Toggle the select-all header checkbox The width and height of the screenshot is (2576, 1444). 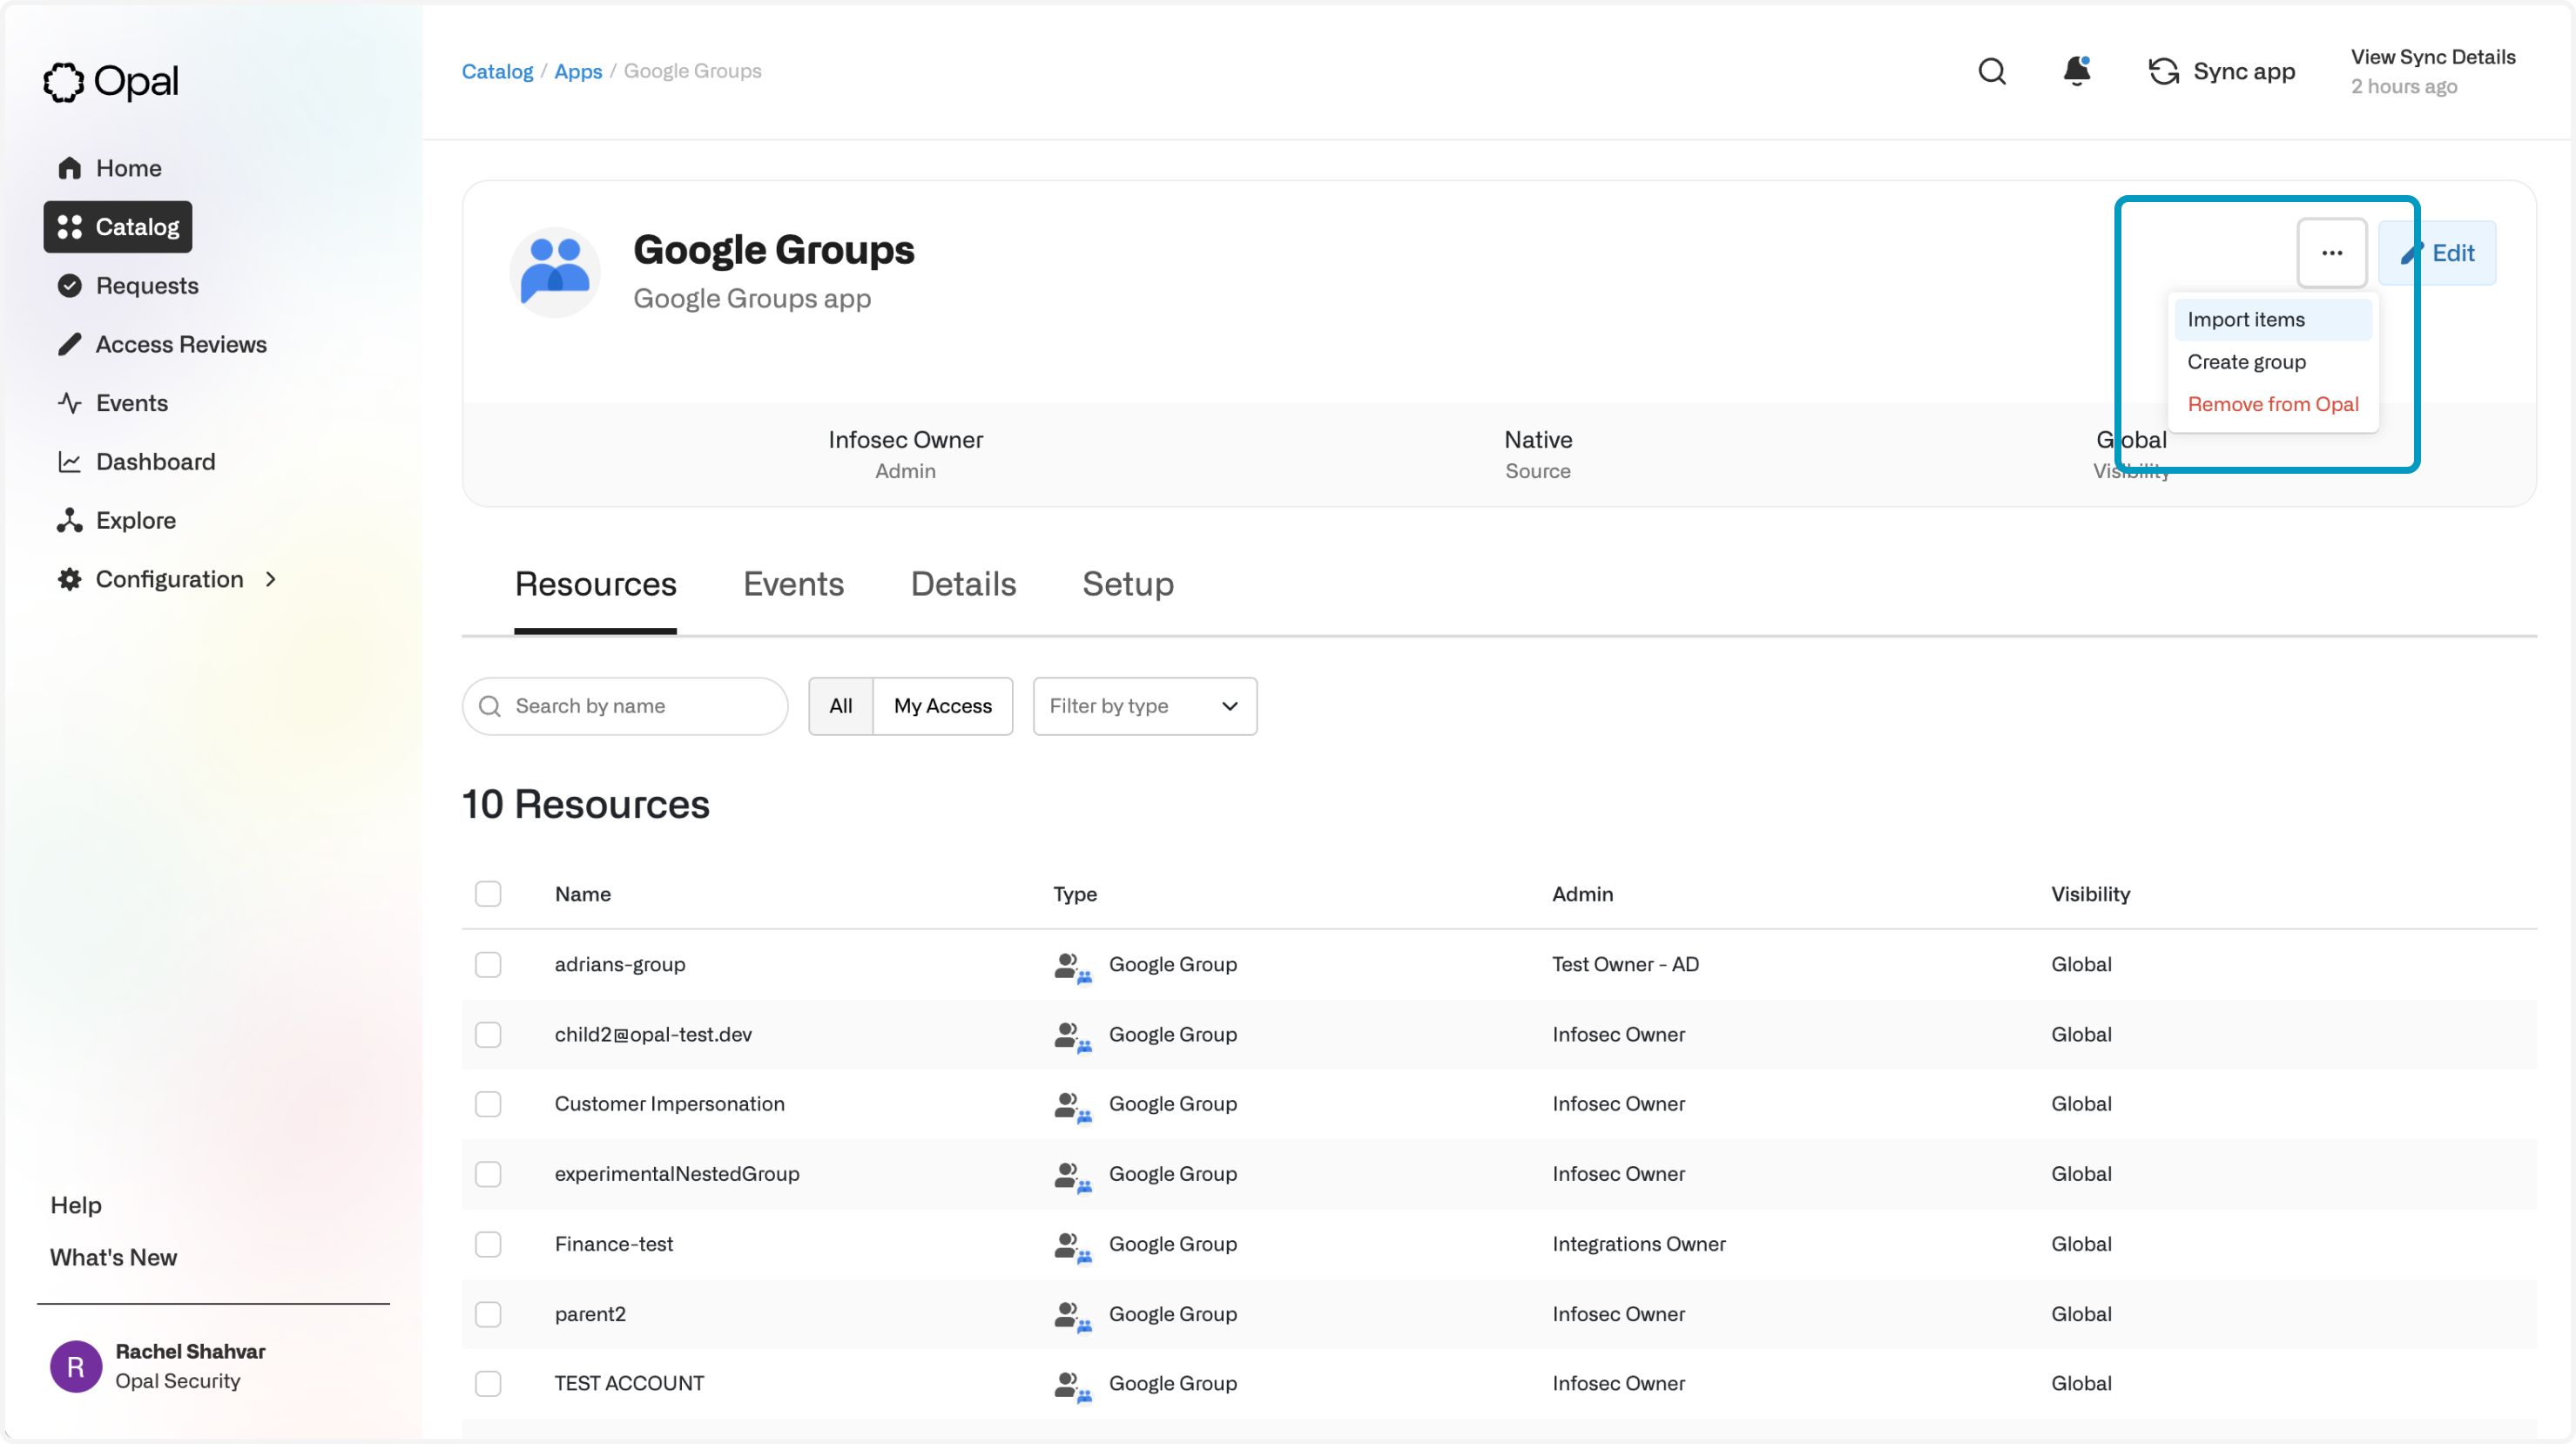point(488,894)
